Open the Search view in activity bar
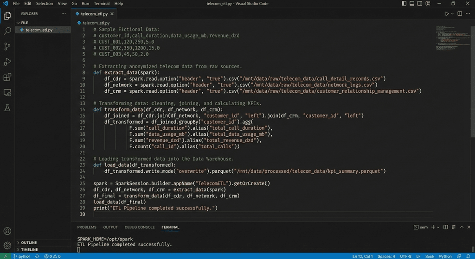 pyautogui.click(x=7, y=31)
